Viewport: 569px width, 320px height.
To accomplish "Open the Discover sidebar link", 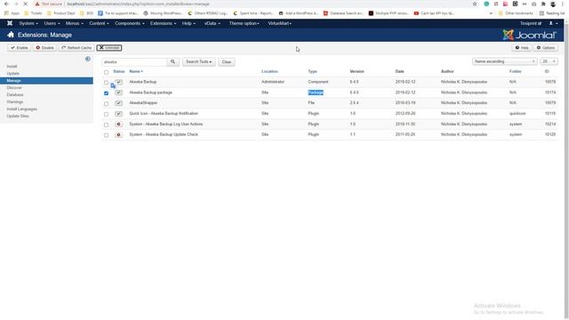I will pos(14,87).
